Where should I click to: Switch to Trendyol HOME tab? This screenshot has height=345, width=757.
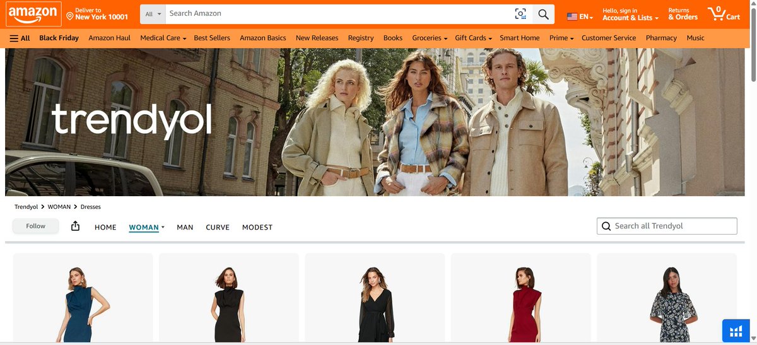pyautogui.click(x=105, y=227)
